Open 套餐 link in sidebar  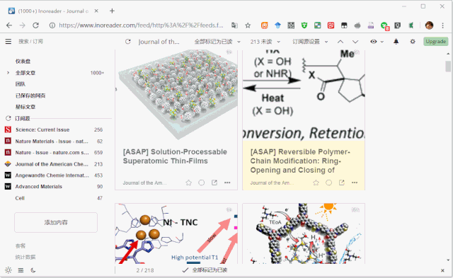coord(21,245)
